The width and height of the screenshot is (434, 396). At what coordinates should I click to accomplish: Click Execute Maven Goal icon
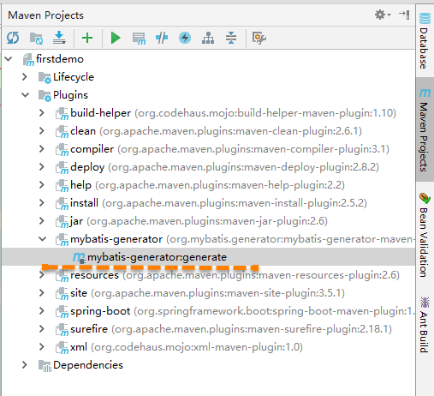139,38
